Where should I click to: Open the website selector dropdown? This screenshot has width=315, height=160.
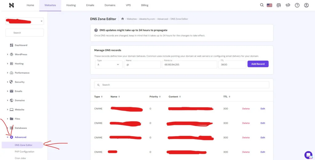click(x=25, y=21)
